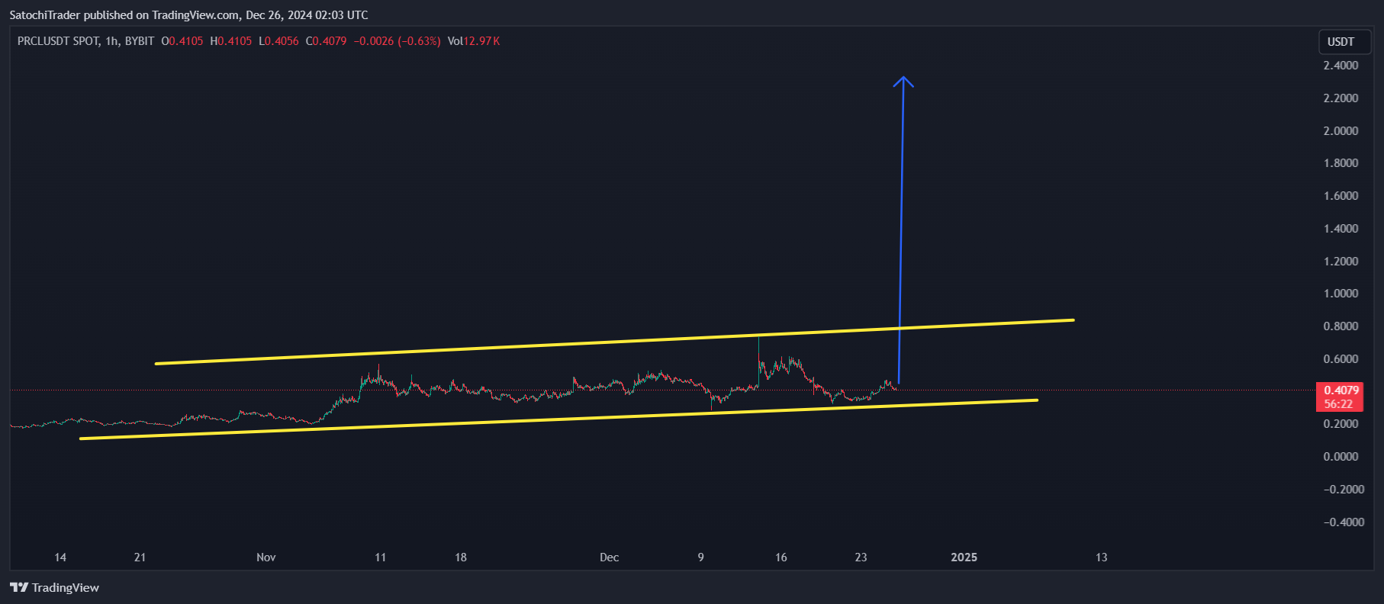The width and height of the screenshot is (1384, 604).
Task: Click the 14 date label on time axis
Action: (x=60, y=557)
